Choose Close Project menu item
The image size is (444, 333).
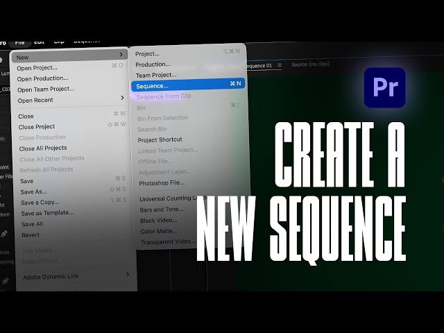[37, 127]
